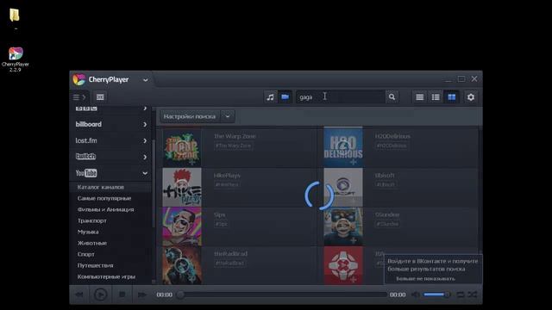Adjust the volume slider

(436, 294)
